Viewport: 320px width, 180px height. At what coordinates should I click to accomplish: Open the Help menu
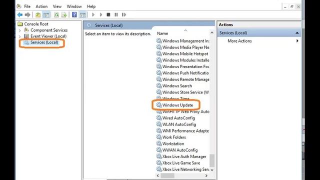91,6
